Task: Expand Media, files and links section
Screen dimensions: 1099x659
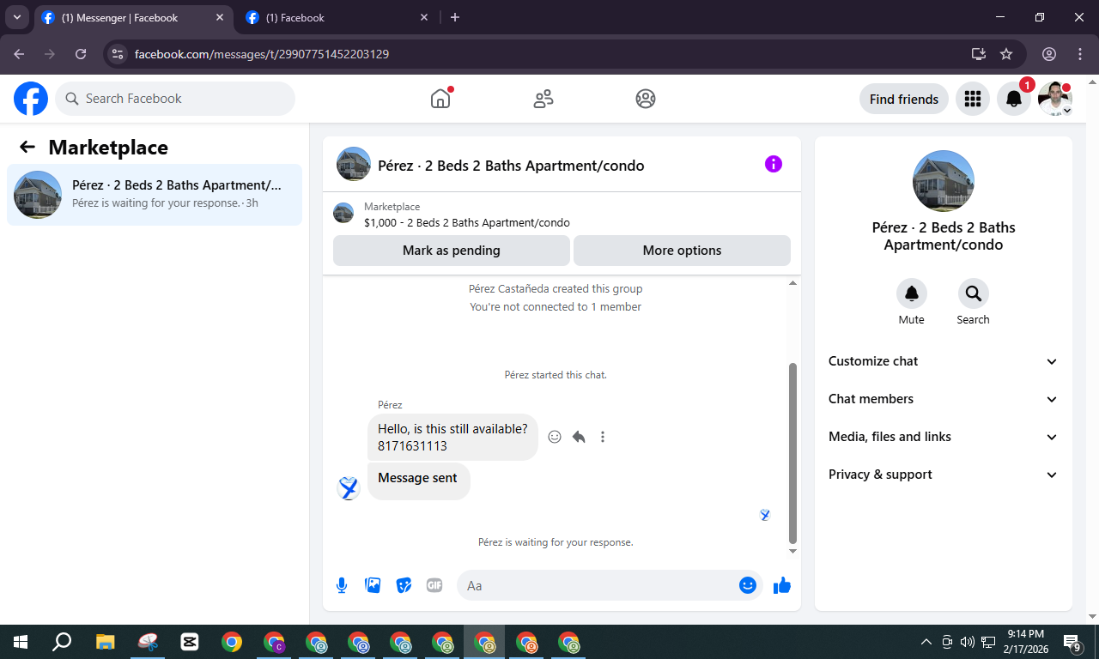Action: coord(944,437)
